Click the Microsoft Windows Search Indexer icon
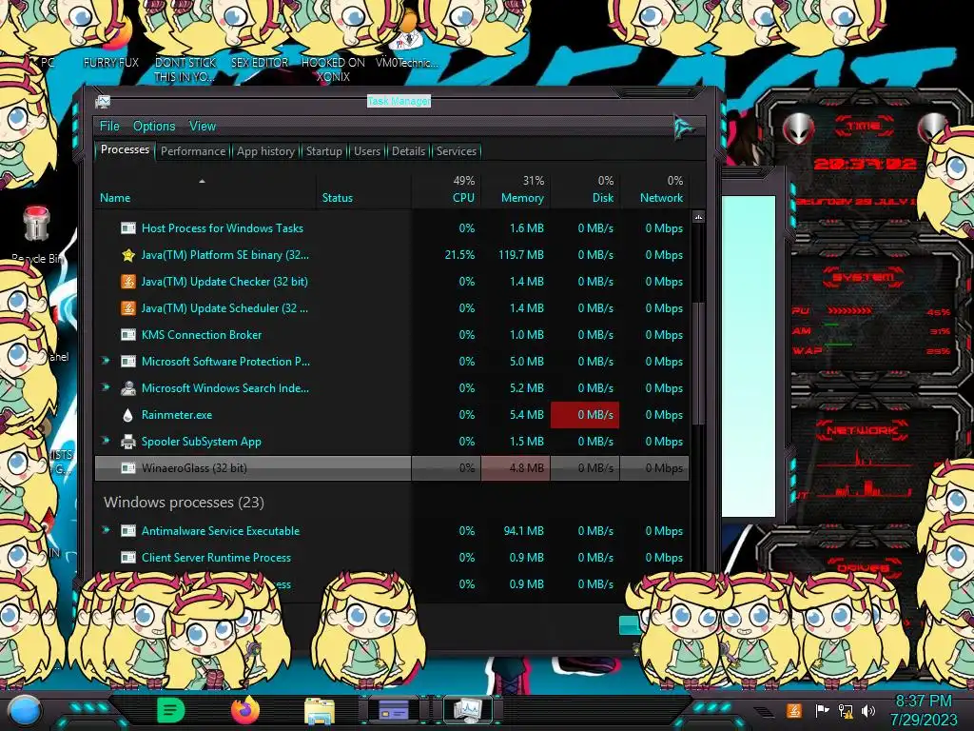Screen dimensions: 974x731 128,388
